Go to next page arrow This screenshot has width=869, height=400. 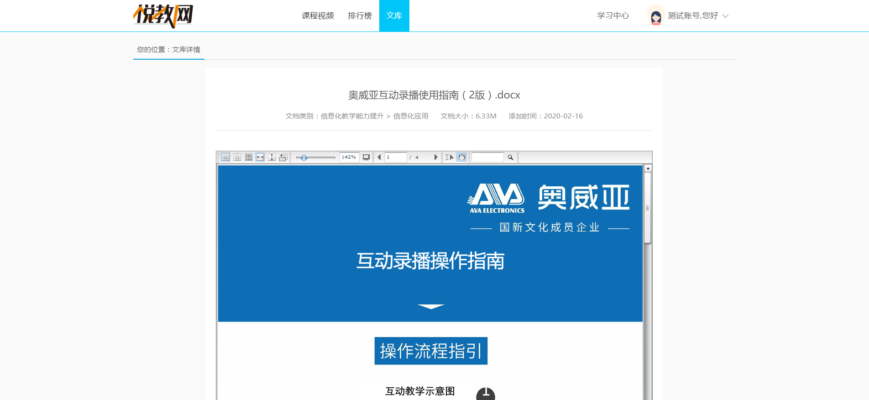(436, 157)
